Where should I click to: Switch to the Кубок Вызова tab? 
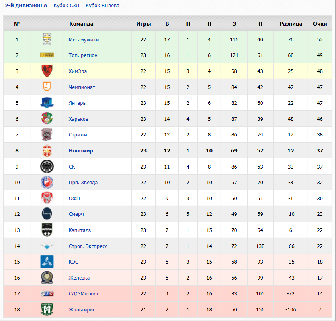click(102, 6)
